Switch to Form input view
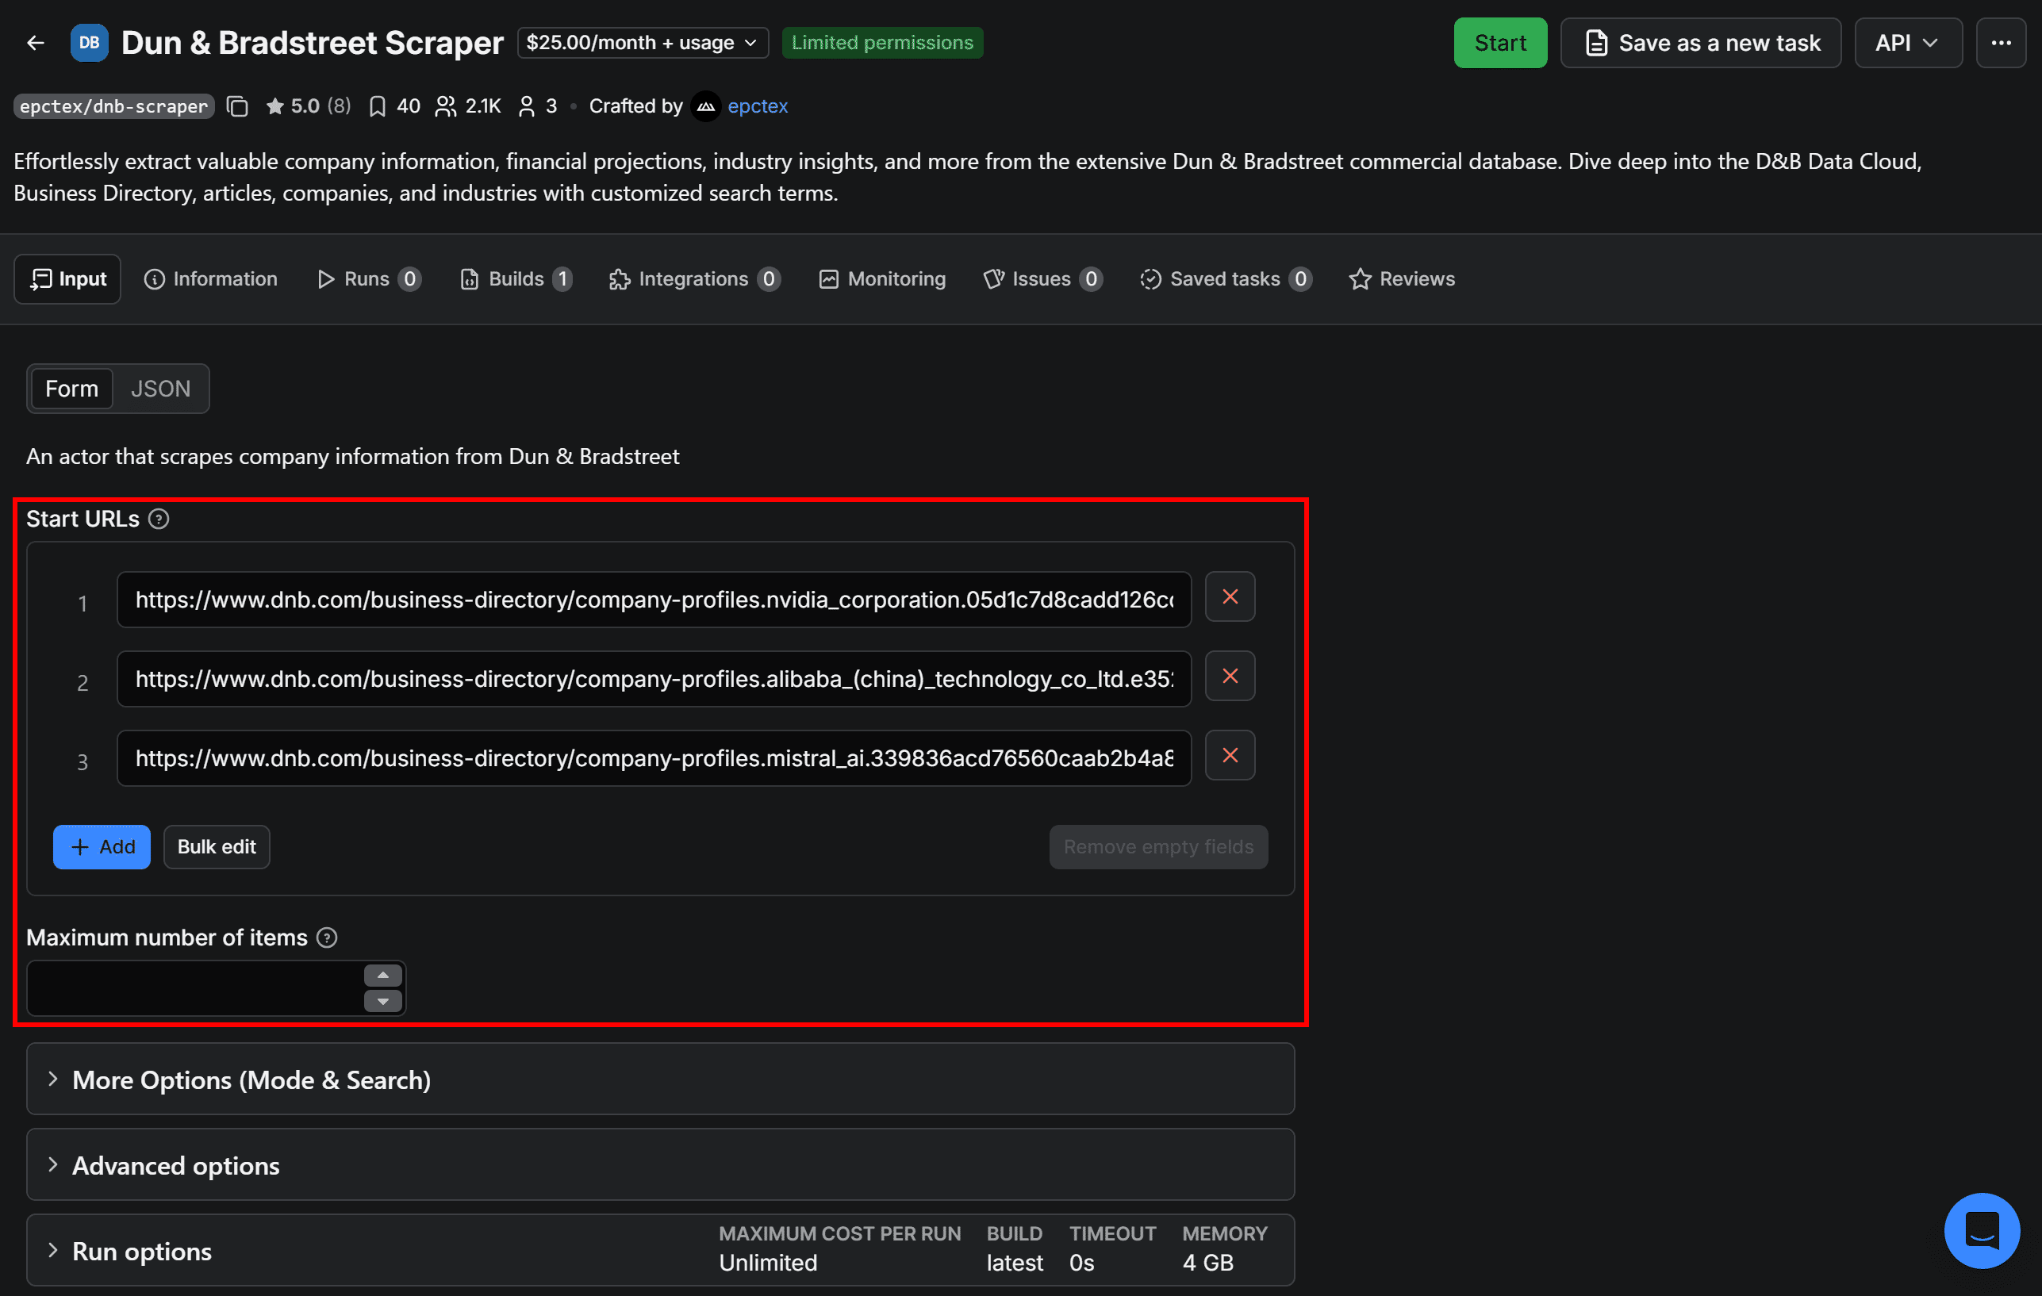The width and height of the screenshot is (2042, 1296). pos(72,389)
